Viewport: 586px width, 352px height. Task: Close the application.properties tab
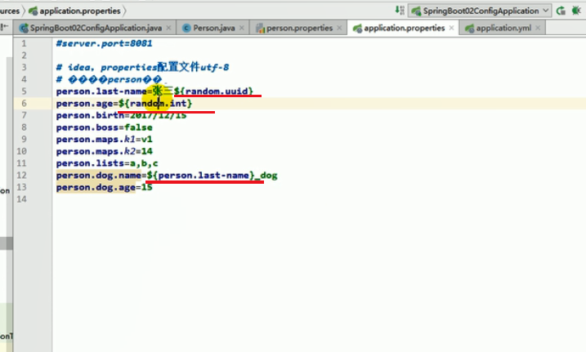(x=451, y=28)
